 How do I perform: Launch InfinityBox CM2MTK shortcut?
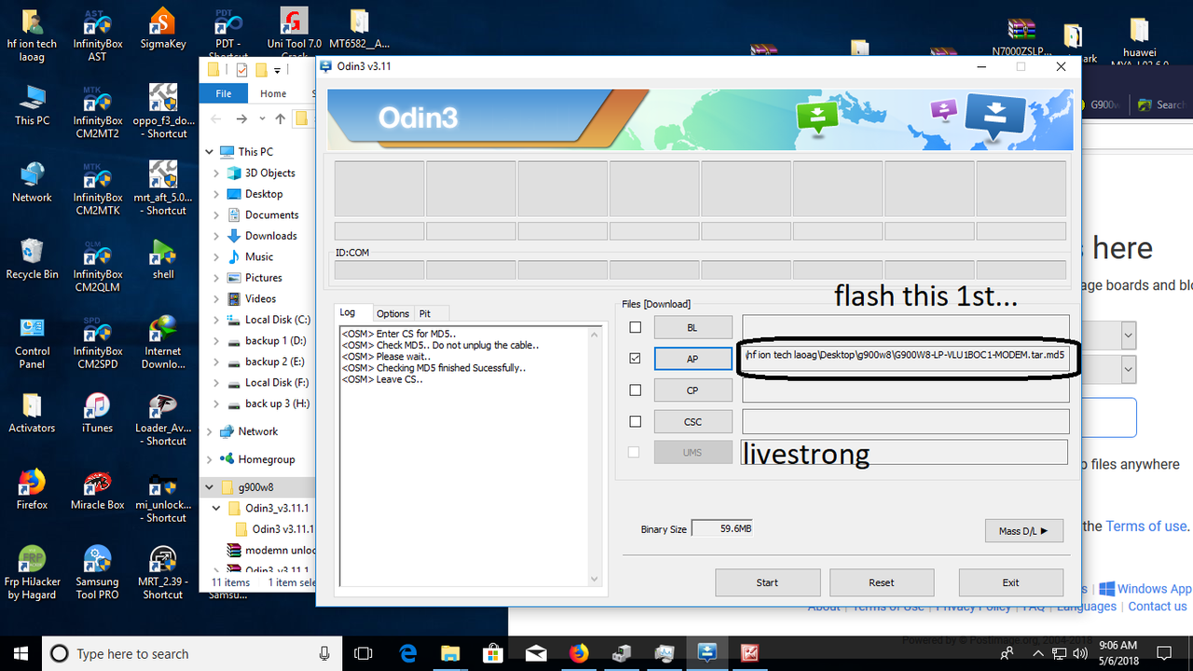97,189
